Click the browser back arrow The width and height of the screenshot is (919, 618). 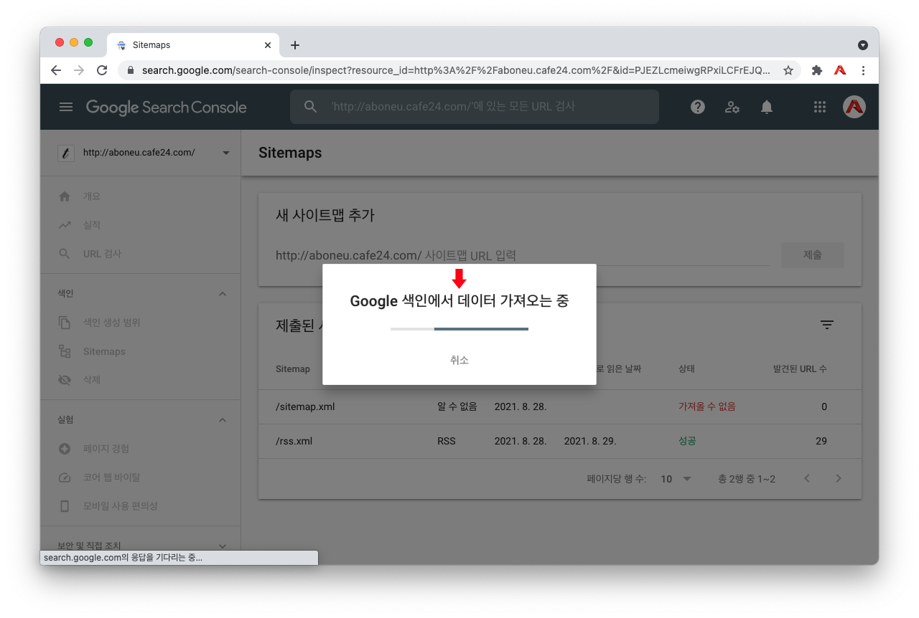click(56, 70)
